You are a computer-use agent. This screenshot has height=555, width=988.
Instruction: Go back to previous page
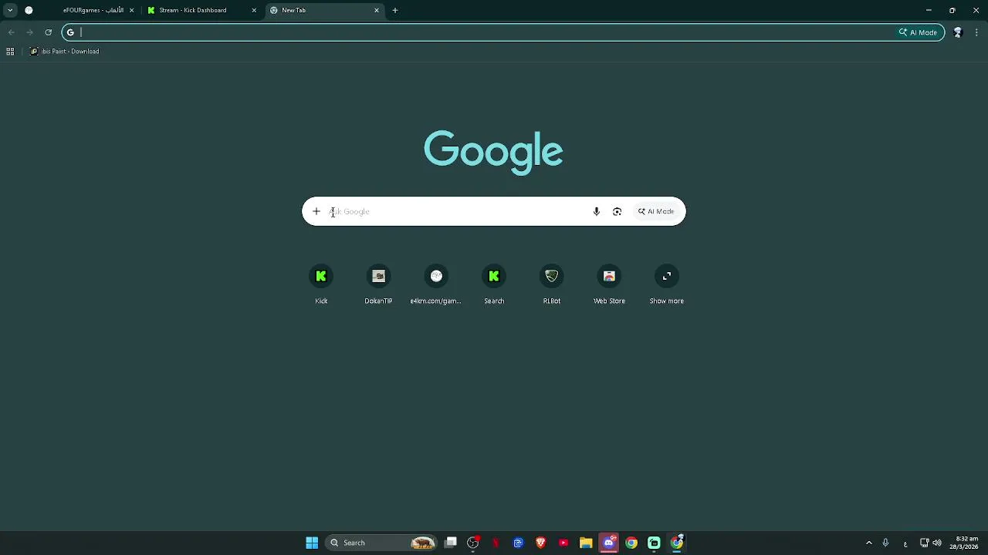click(11, 32)
